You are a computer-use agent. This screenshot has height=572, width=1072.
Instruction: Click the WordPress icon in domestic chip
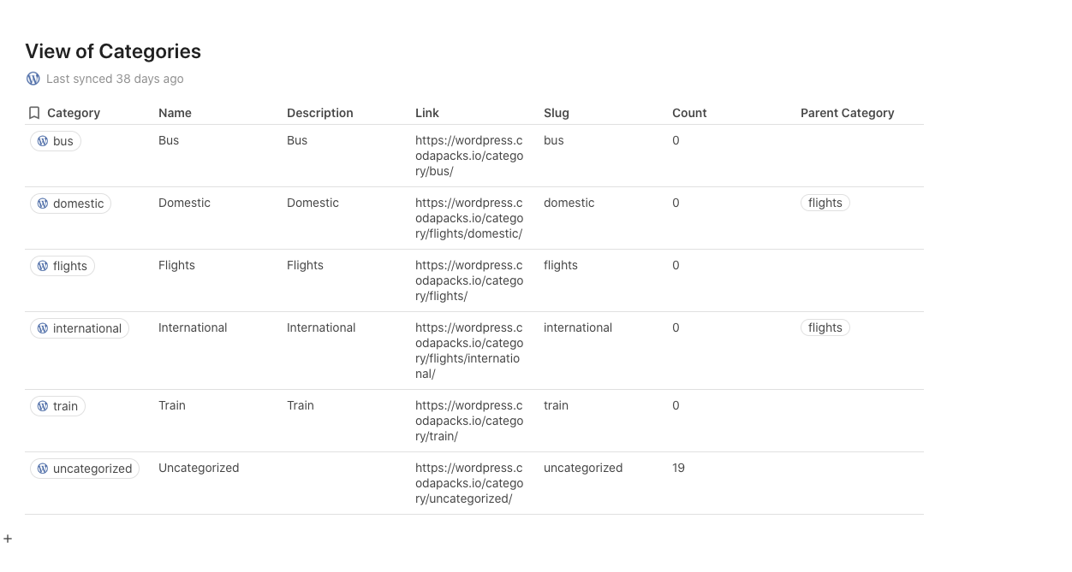[x=43, y=203]
